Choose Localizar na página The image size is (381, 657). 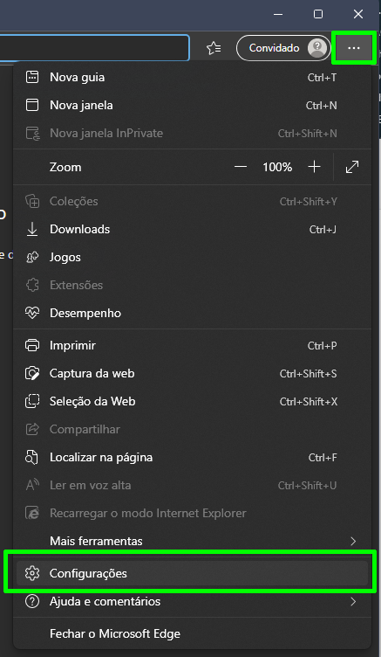[193, 458]
